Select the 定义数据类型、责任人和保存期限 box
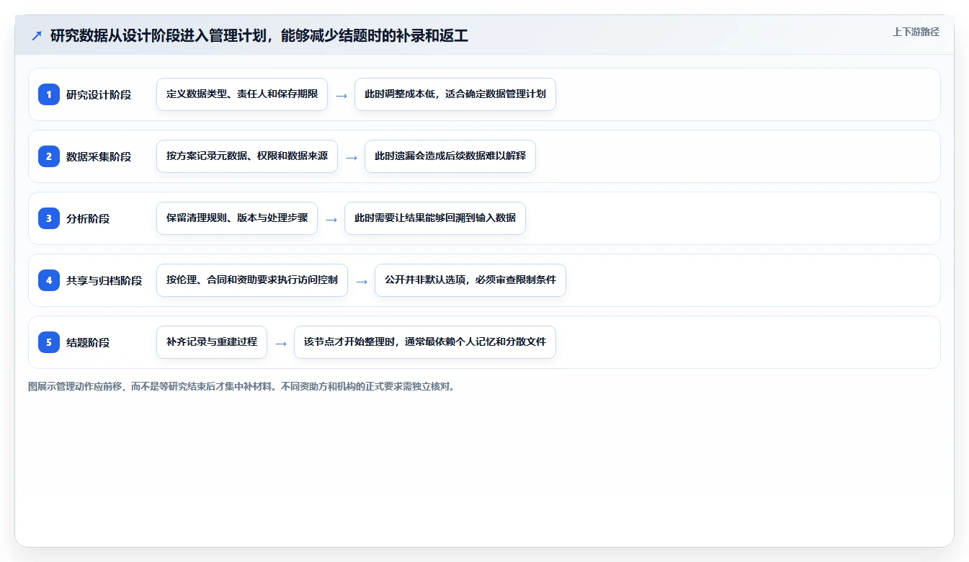The height and width of the screenshot is (562, 969). tap(242, 94)
